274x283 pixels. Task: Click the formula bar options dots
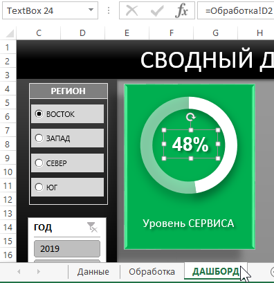point(109,10)
